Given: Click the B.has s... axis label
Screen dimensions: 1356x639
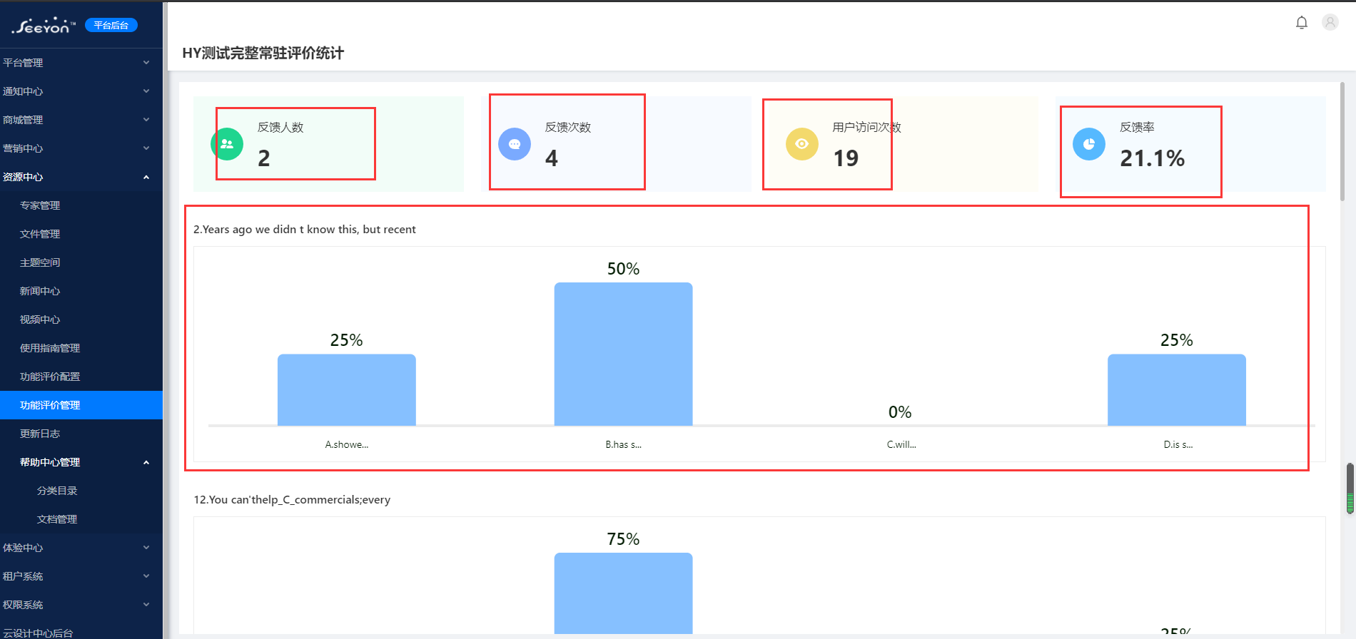Looking at the screenshot, I should 624,444.
